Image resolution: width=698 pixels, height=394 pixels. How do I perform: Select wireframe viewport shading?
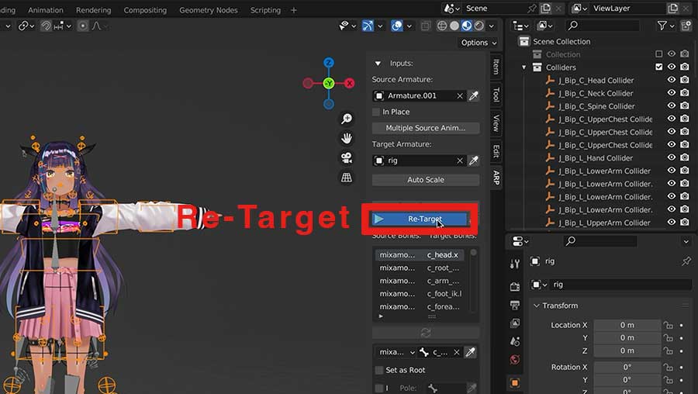click(x=442, y=26)
